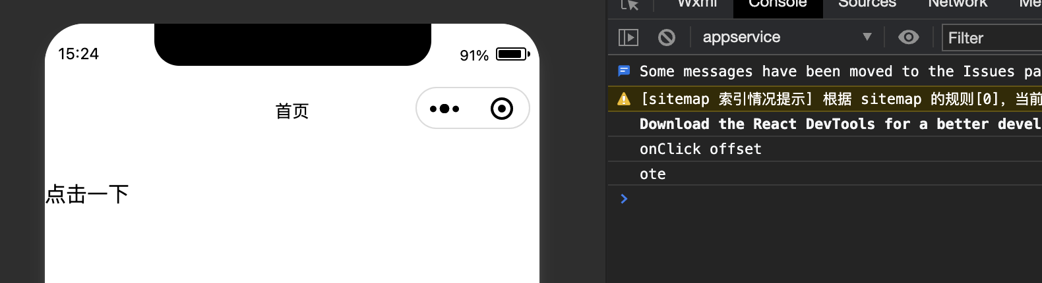
Task: Switch to the Sources tab
Action: [867, 4]
